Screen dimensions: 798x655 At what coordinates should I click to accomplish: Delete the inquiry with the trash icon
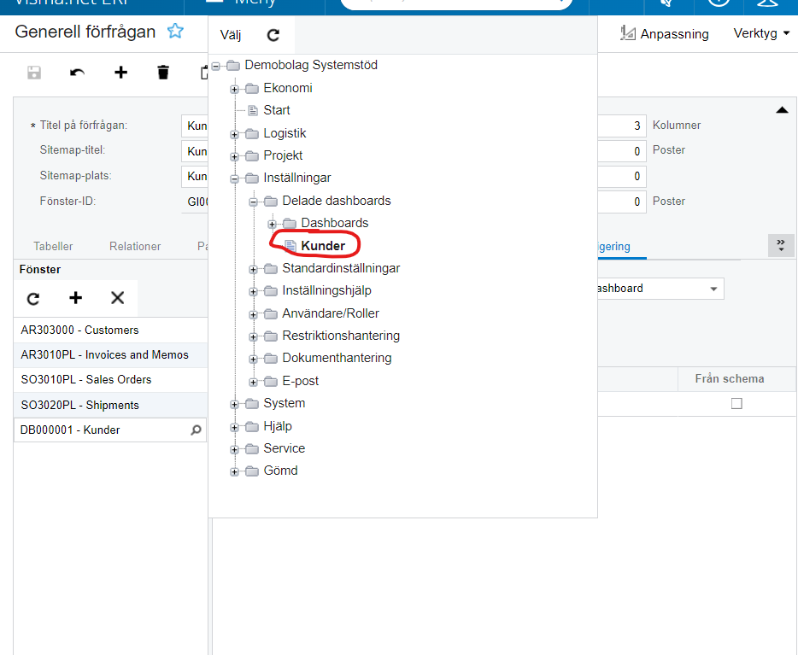click(x=163, y=73)
